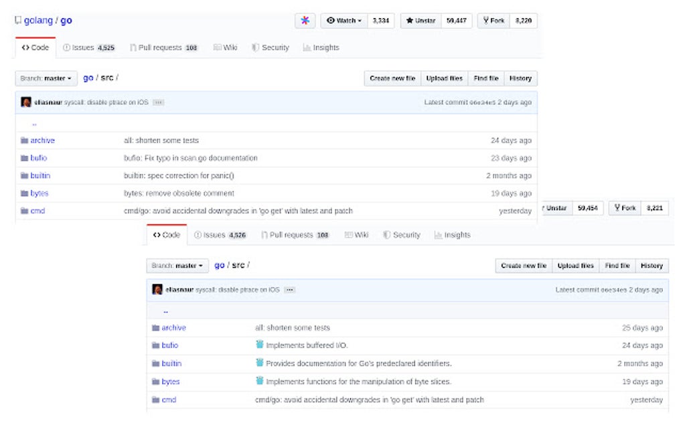Open the Pull requests tab

[161, 48]
